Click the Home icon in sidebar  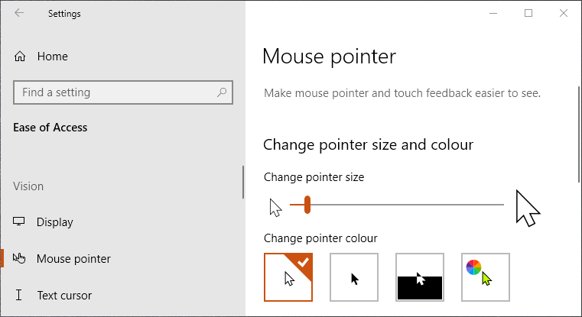tap(20, 57)
